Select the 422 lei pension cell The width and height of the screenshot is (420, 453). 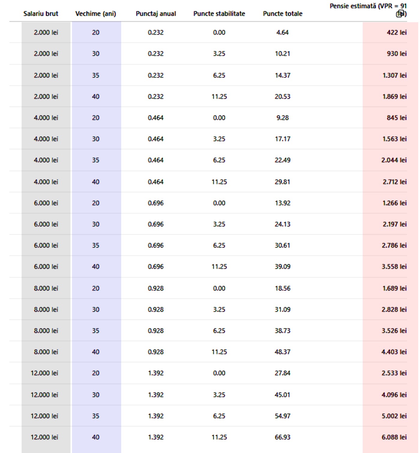(x=397, y=32)
